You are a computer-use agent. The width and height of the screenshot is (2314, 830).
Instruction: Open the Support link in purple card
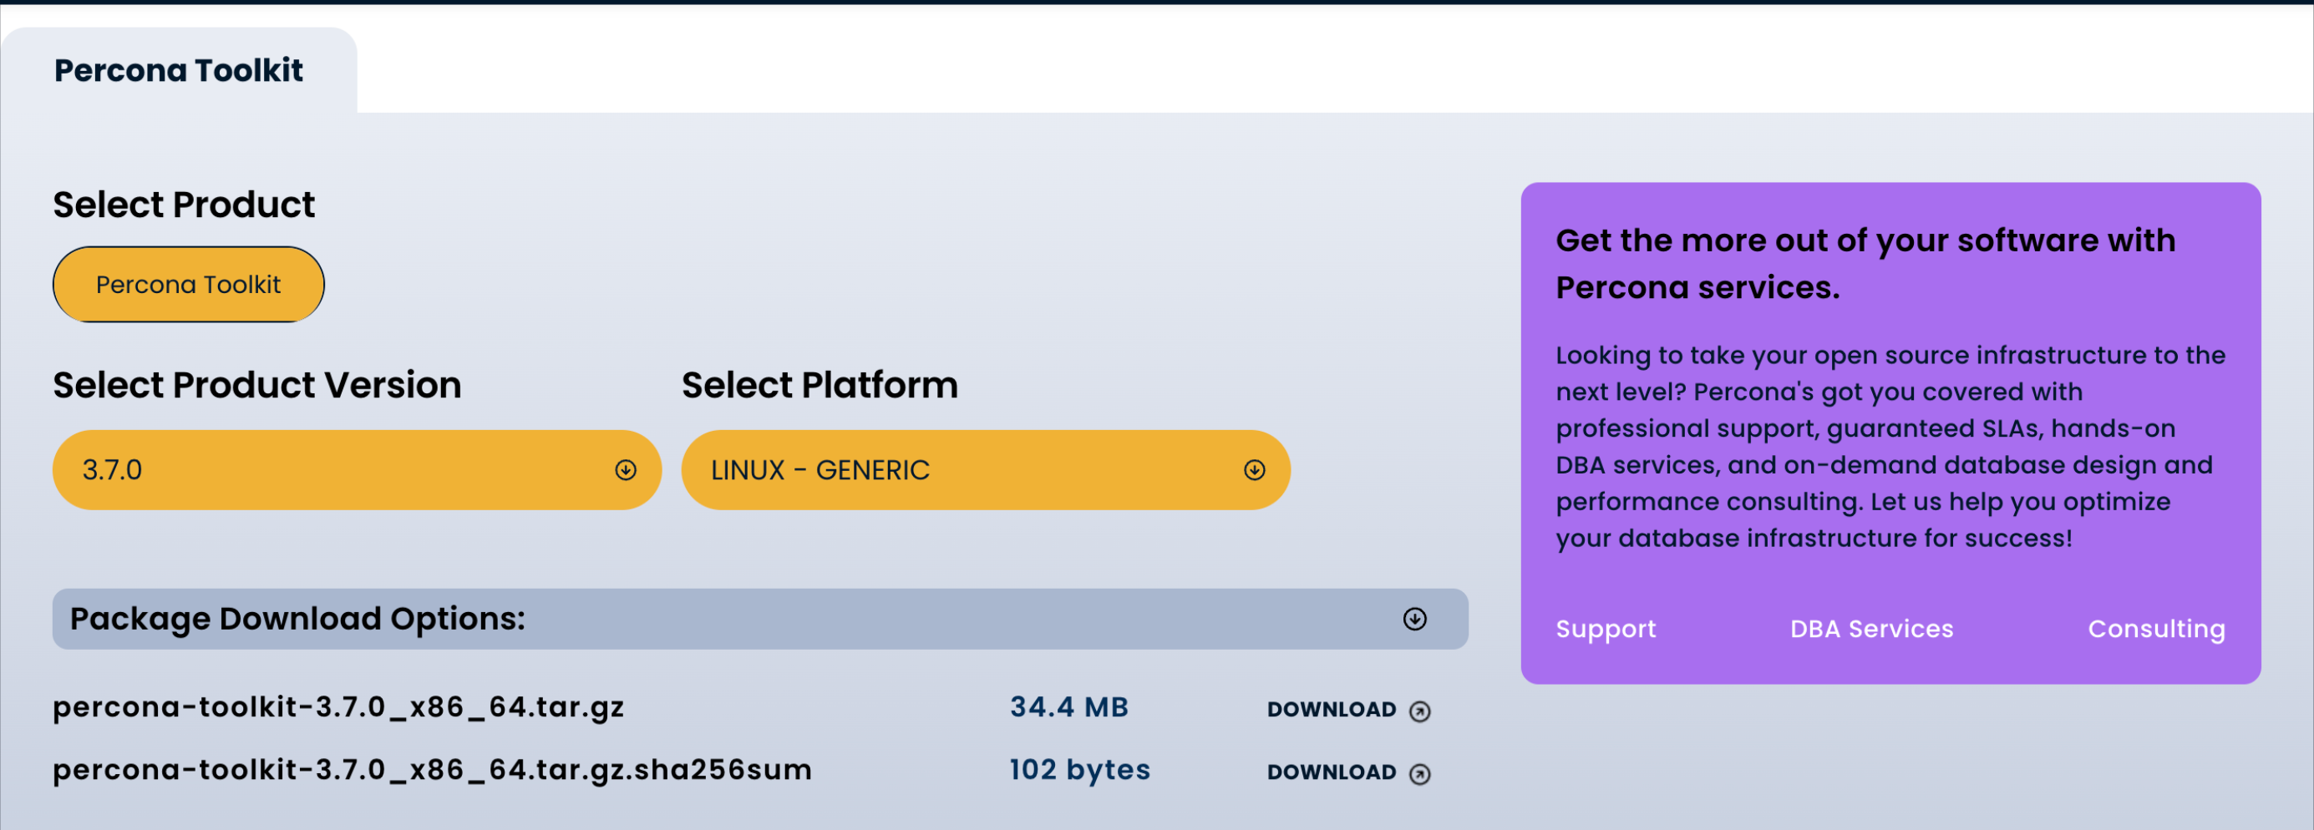(1606, 629)
